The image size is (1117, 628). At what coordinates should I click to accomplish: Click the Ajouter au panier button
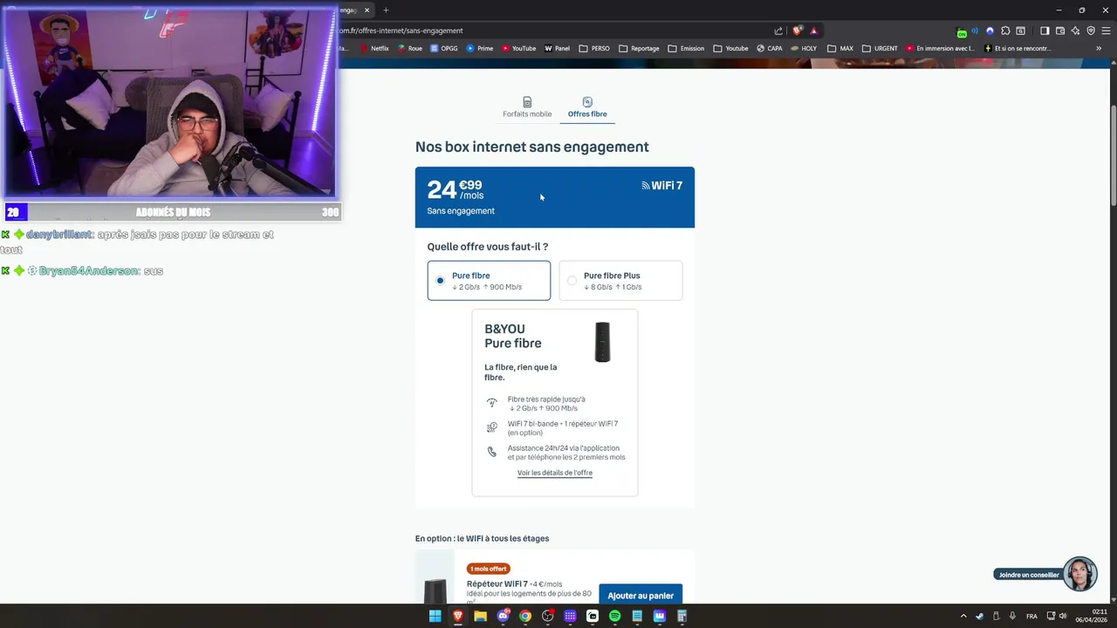641,595
